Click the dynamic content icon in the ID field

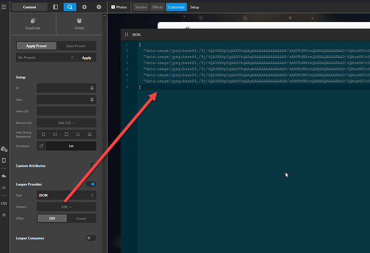[x=92, y=88]
